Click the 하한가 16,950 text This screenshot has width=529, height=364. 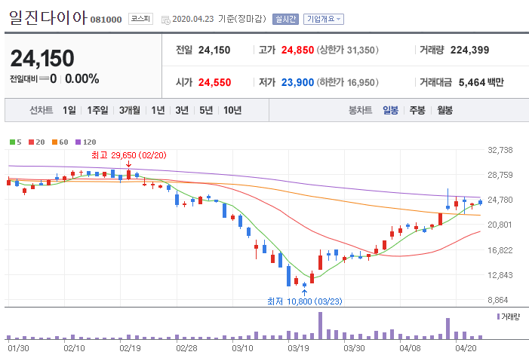(347, 83)
